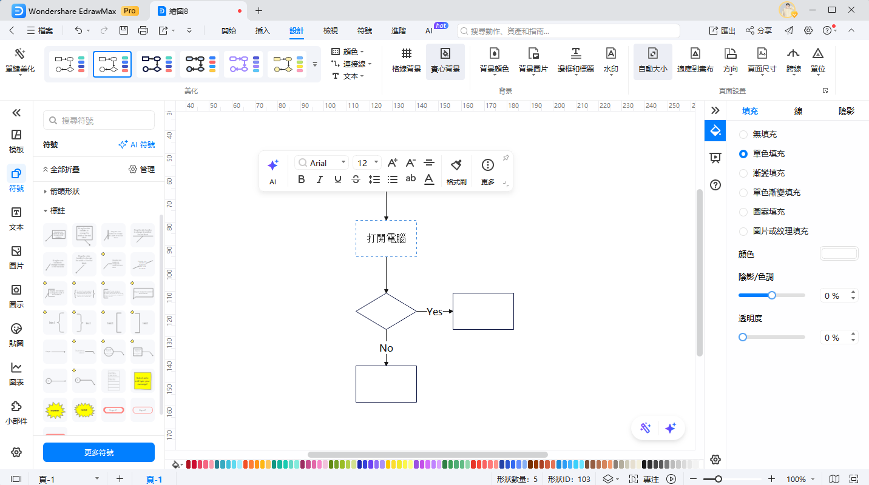The height and width of the screenshot is (485, 869).
Task: Select the 漸變填充 gradient fill option
Action: [x=743, y=173]
